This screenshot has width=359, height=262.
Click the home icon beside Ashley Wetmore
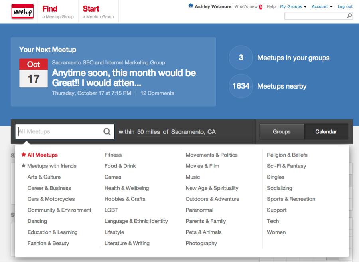tap(191, 6)
